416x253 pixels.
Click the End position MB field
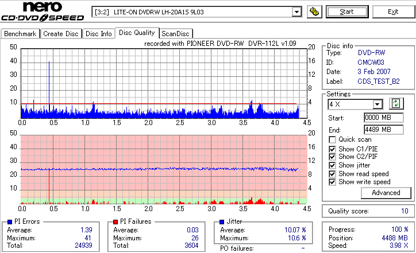(x=384, y=130)
